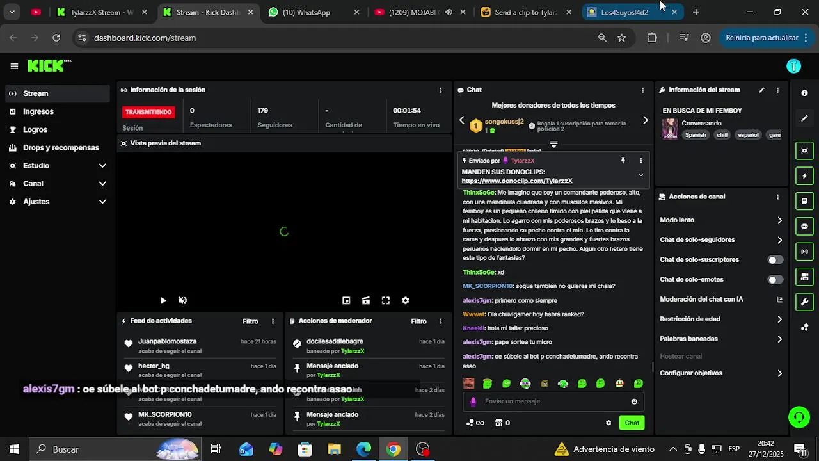The height and width of the screenshot is (461, 819).
Task: Open Feed de actividades options menu
Action: [x=273, y=321]
